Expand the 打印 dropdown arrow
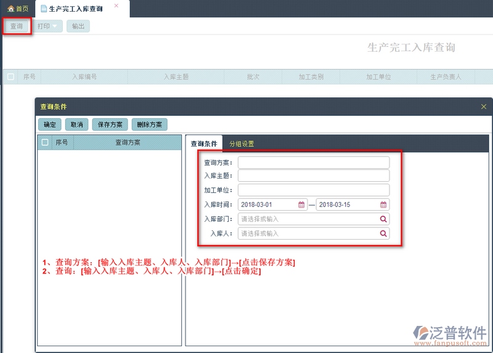 pyautogui.click(x=55, y=26)
